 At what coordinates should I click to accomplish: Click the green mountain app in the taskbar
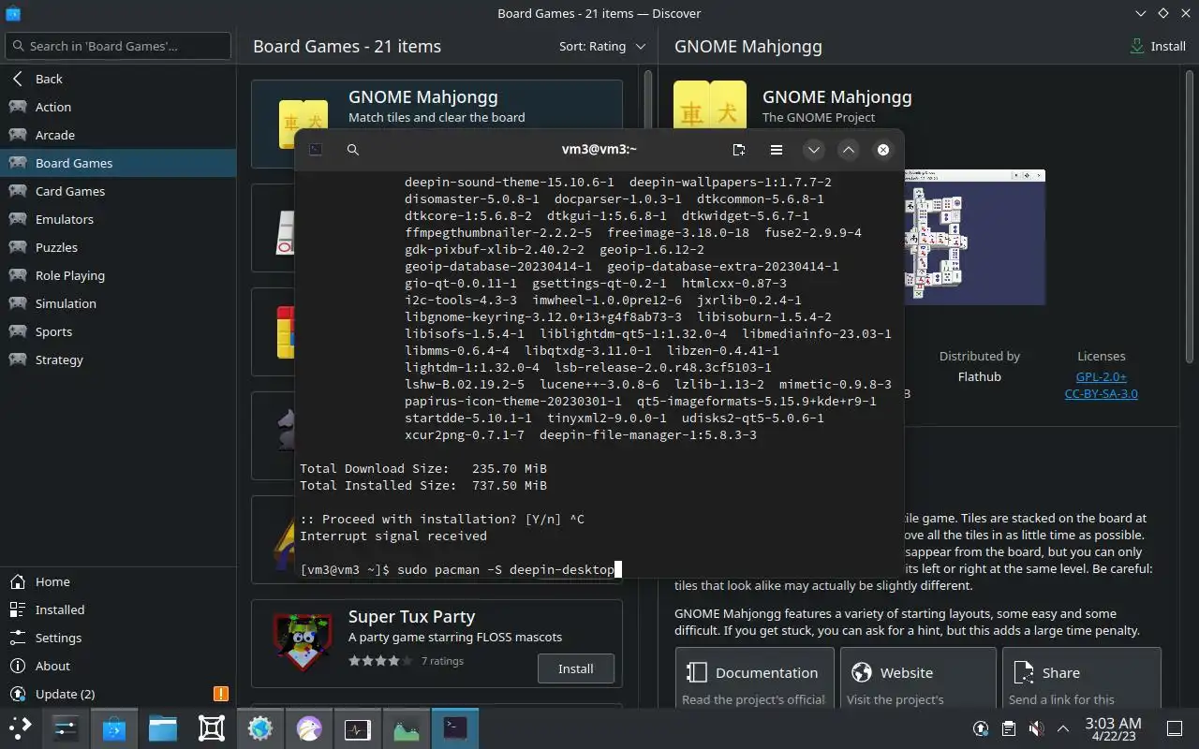407,727
